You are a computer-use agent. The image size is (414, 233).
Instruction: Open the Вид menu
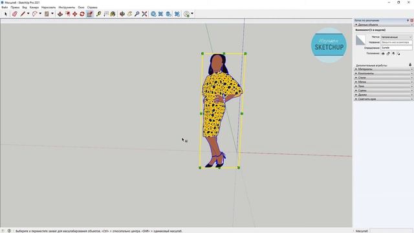(x=25, y=7)
